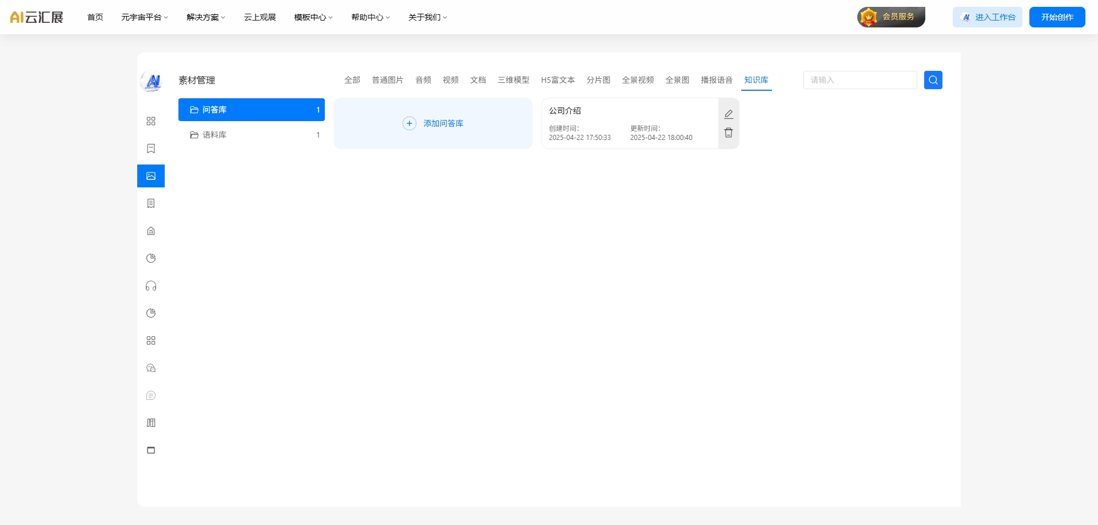This screenshot has height=525, width=1098.
Task: Open the WeChat icon in the sidebar
Action: (x=151, y=368)
